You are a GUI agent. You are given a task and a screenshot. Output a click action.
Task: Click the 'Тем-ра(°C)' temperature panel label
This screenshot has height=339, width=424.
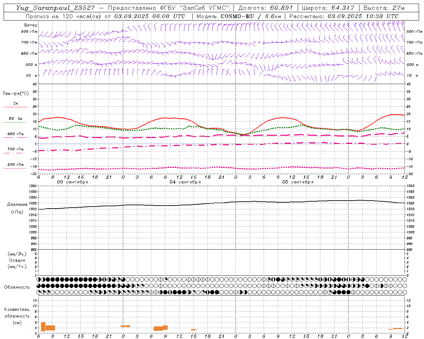click(x=16, y=94)
